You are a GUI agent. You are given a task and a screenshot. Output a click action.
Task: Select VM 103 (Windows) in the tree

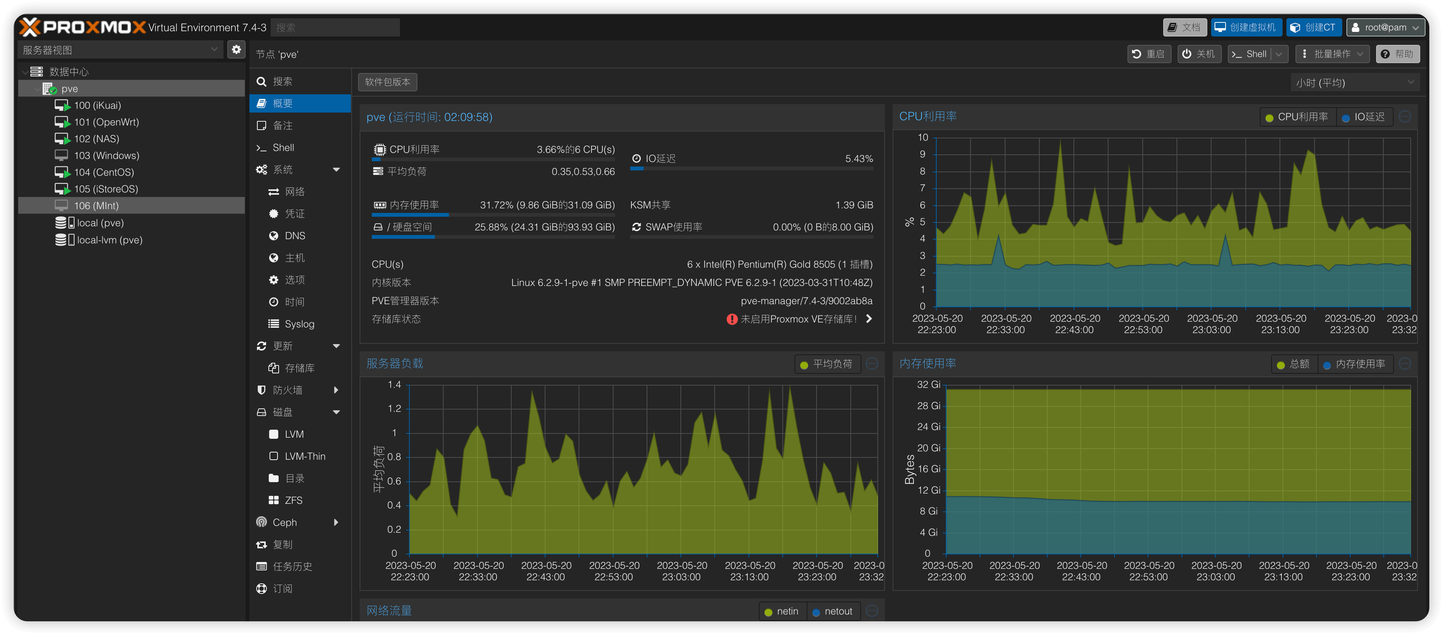(106, 155)
